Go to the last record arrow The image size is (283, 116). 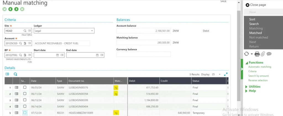coord(22,9)
